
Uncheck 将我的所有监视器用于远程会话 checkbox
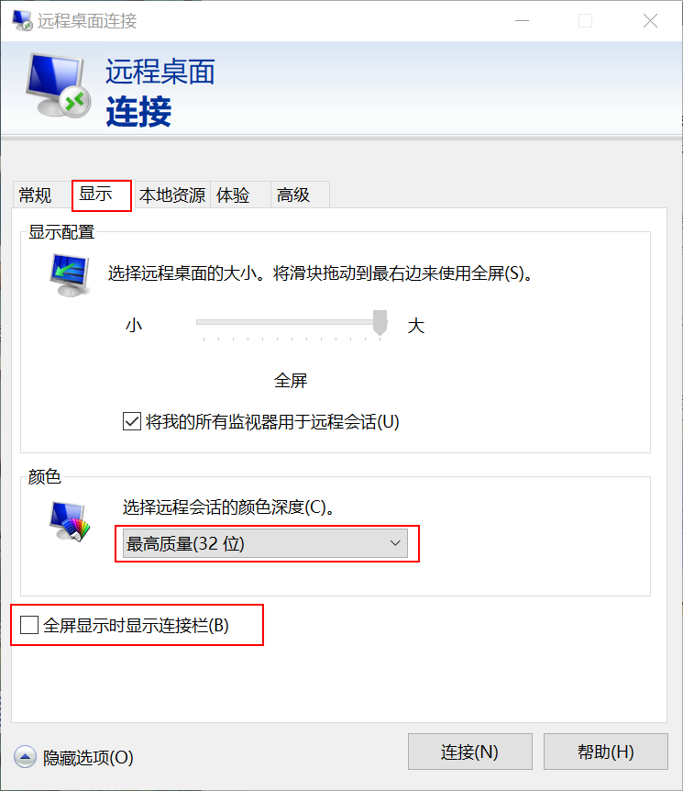click(x=132, y=421)
